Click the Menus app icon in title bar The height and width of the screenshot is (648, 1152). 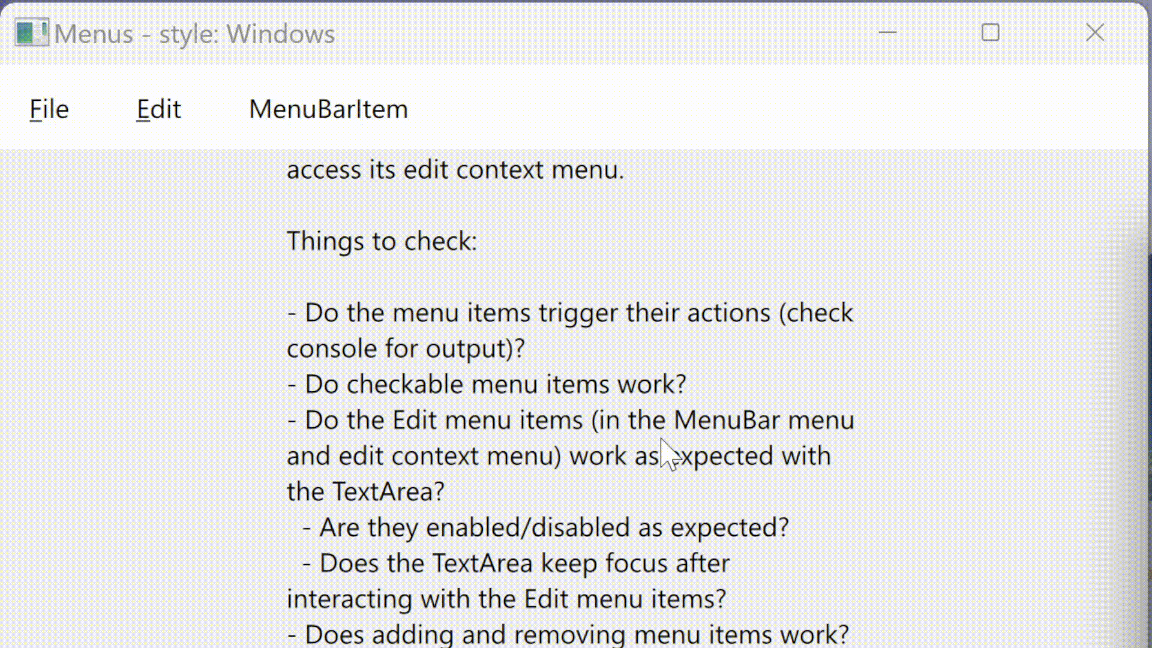click(31, 33)
